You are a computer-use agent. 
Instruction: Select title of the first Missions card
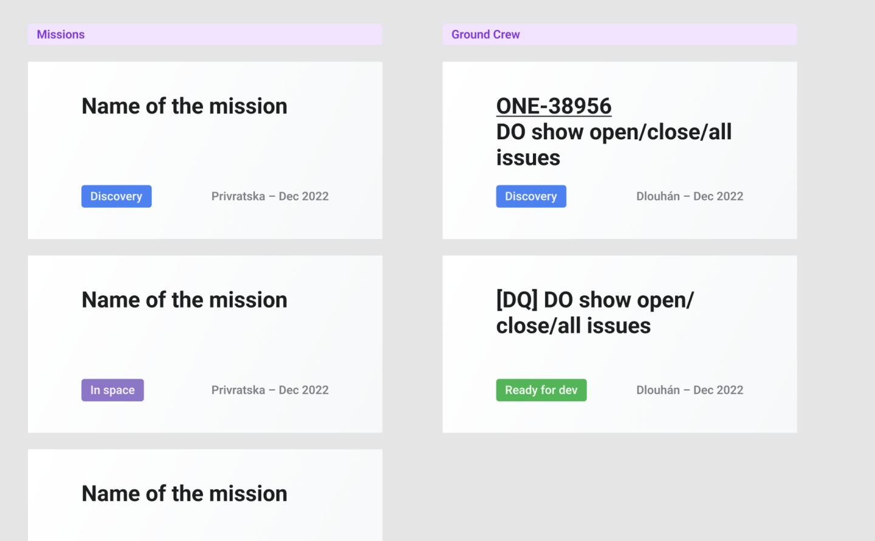click(x=184, y=106)
